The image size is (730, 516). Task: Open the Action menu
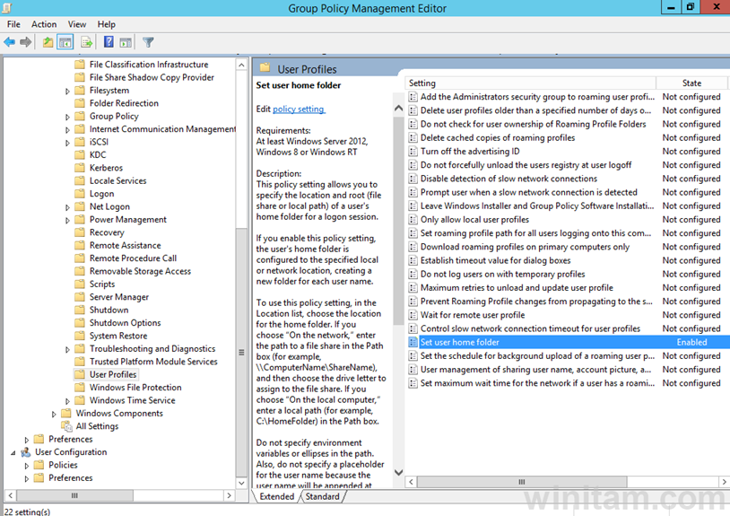(x=44, y=24)
